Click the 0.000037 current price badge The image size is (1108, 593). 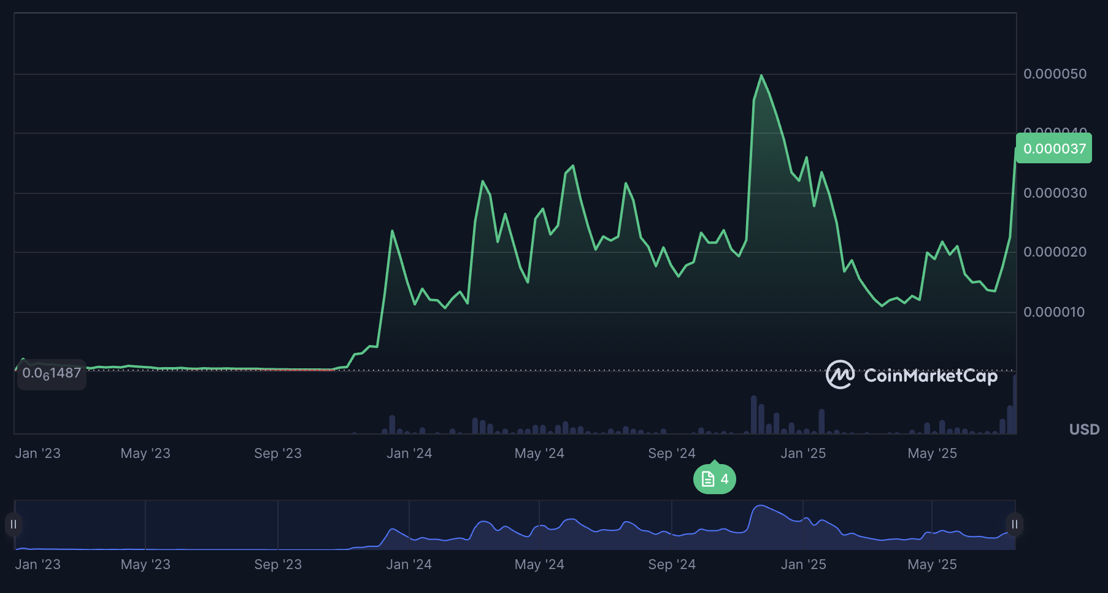(1053, 148)
